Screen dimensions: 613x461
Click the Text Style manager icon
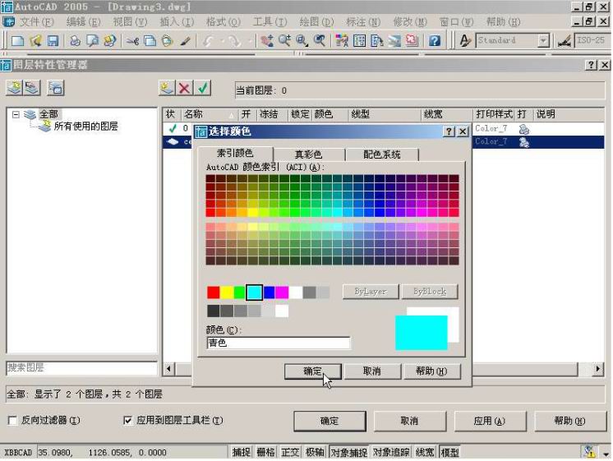tap(465, 40)
